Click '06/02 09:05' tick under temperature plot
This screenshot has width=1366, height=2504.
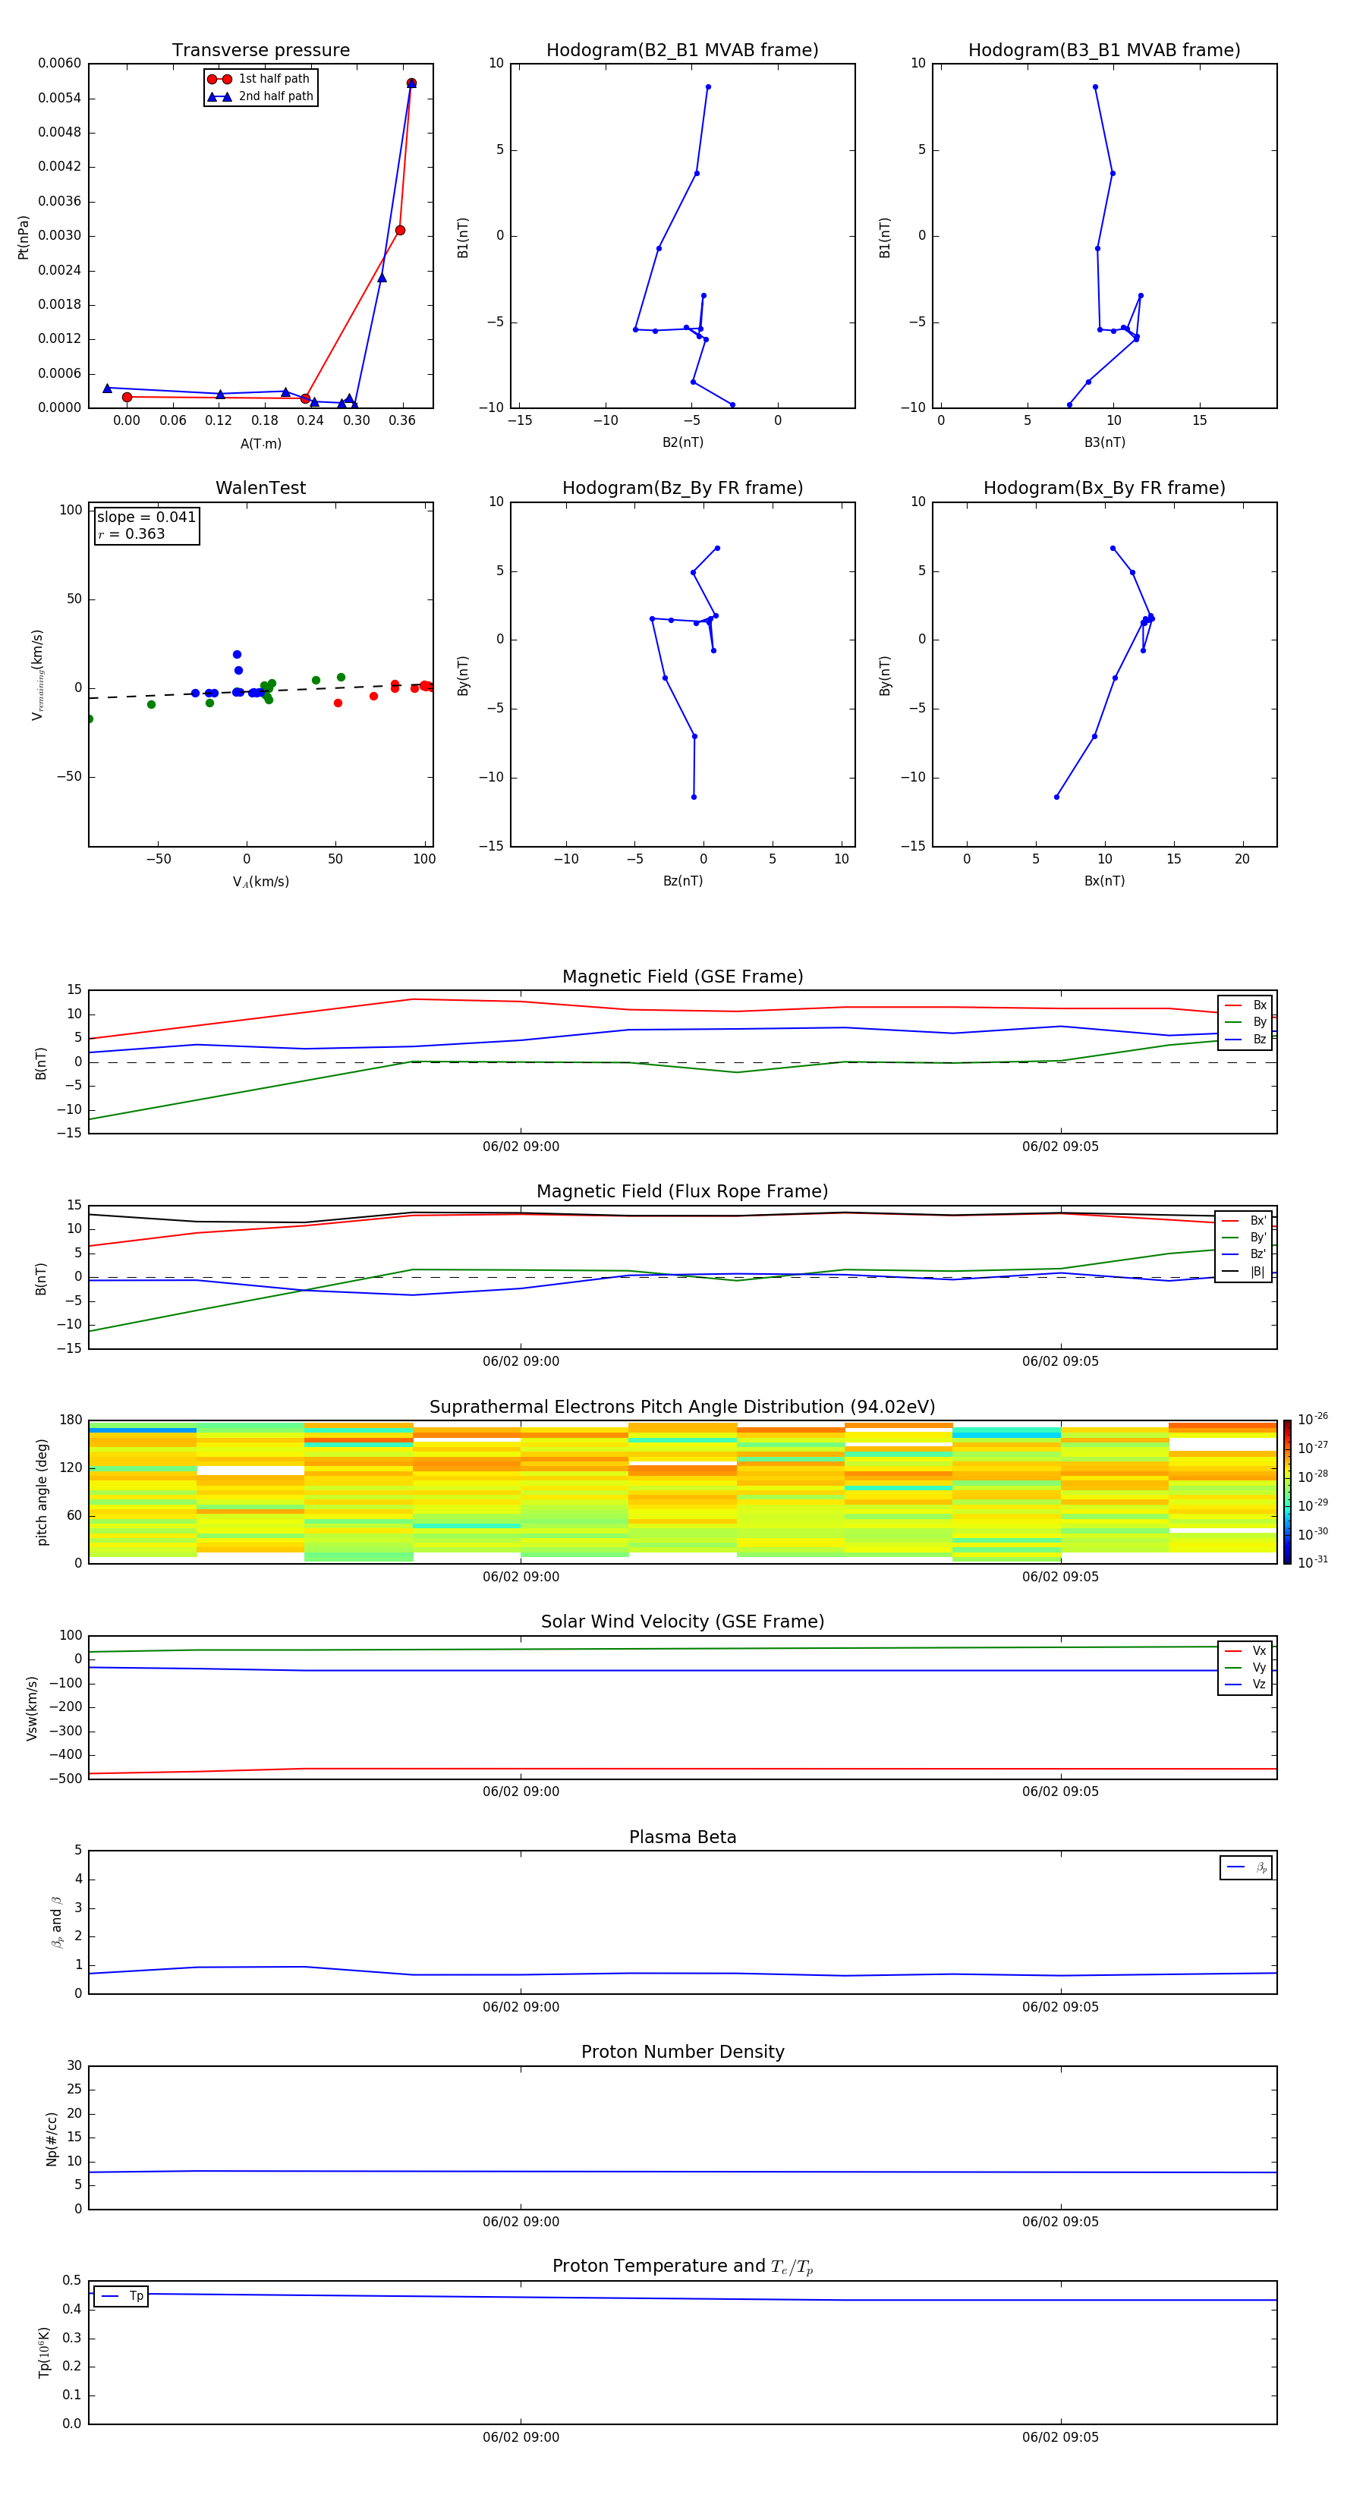[x=1059, y=2437]
